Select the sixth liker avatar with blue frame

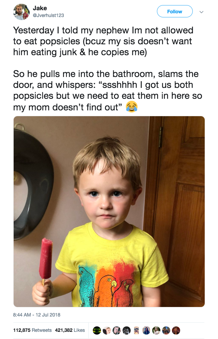tap(146, 330)
